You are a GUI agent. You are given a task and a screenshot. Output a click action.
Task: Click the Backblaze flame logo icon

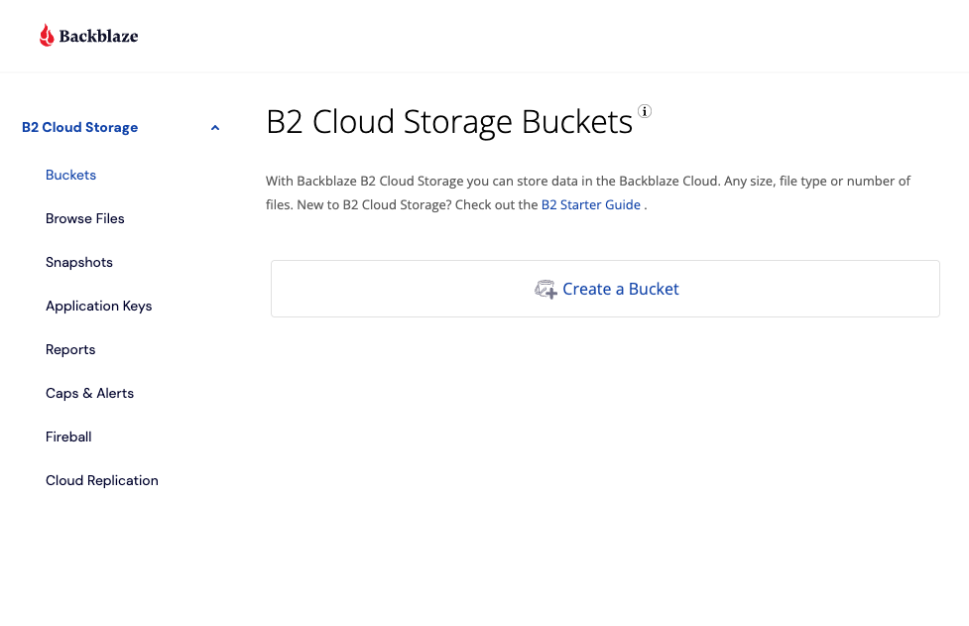47,36
